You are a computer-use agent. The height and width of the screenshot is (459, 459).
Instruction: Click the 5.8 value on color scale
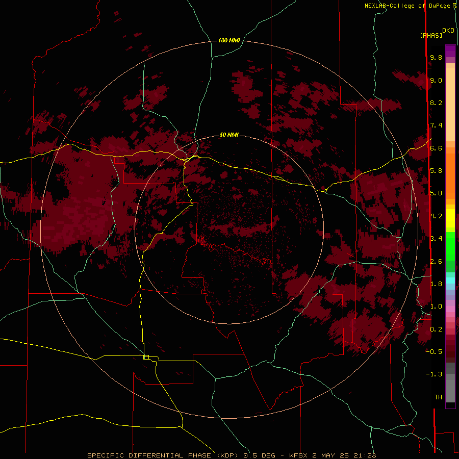pyautogui.click(x=436, y=171)
